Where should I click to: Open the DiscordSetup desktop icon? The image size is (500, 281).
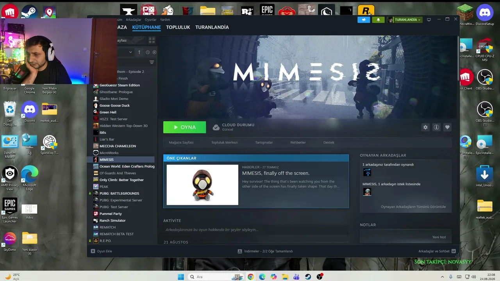point(485,16)
